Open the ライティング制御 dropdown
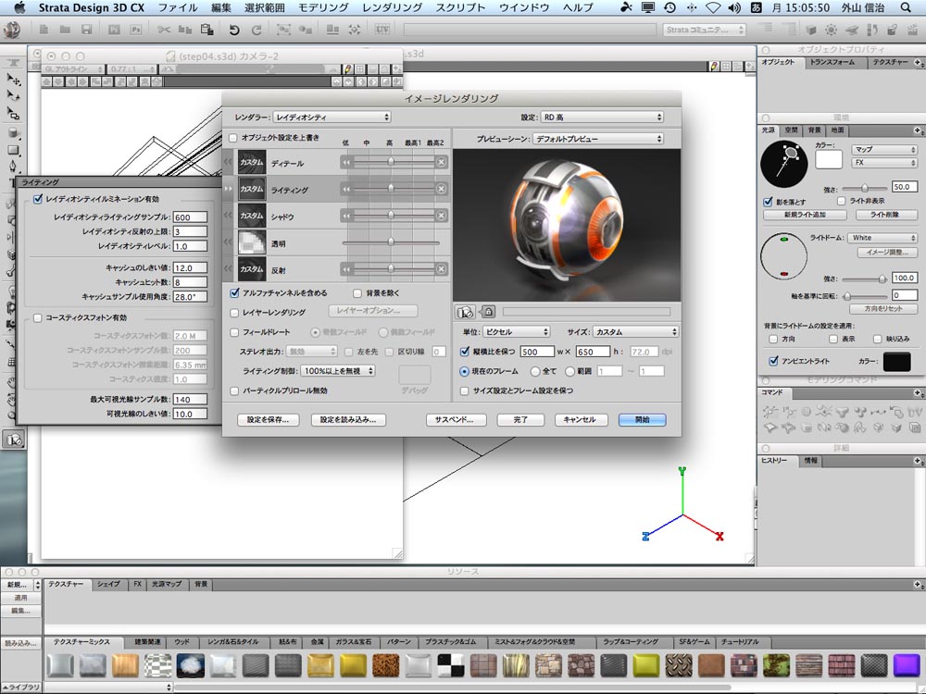 [338, 371]
